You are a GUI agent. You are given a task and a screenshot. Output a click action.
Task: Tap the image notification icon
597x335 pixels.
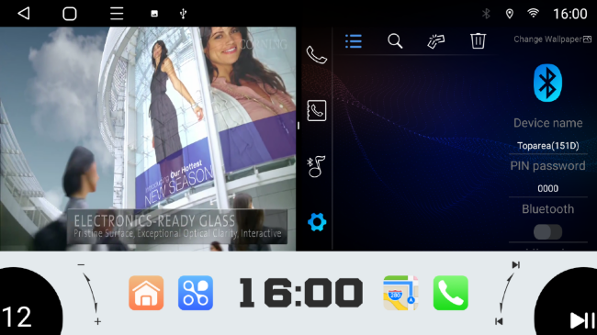pos(154,14)
